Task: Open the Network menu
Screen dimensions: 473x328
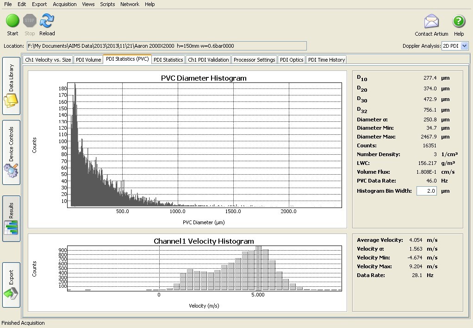Action: [x=130, y=4]
